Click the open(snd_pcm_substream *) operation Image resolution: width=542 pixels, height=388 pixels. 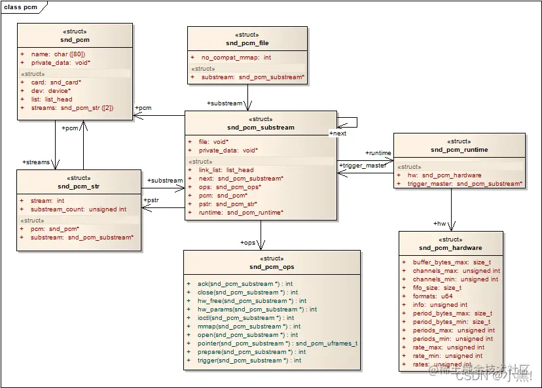(x=247, y=335)
